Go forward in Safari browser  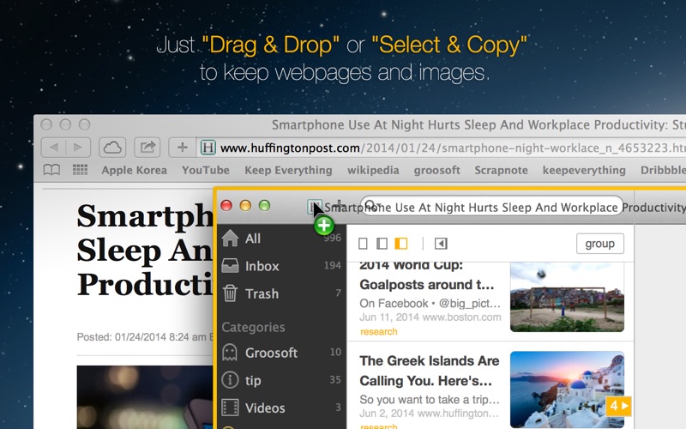[78, 148]
